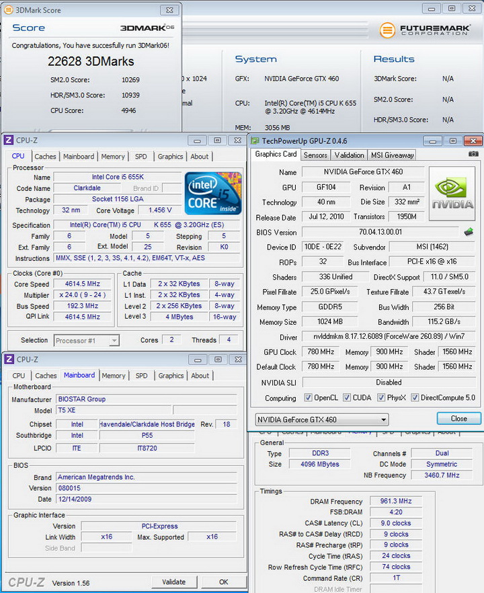Viewport: 484px width, 593px height.
Task: Open the Validation tab in GPU-Z
Action: click(x=349, y=155)
